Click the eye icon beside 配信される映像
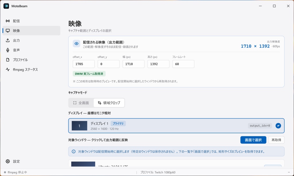The width and height of the screenshot is (294, 176). tap(76, 44)
